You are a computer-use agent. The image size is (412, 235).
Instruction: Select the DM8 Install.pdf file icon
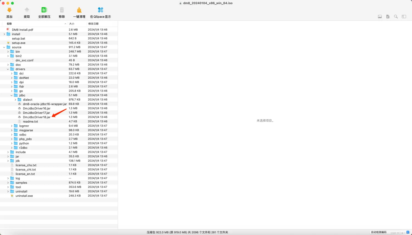click(8, 29)
